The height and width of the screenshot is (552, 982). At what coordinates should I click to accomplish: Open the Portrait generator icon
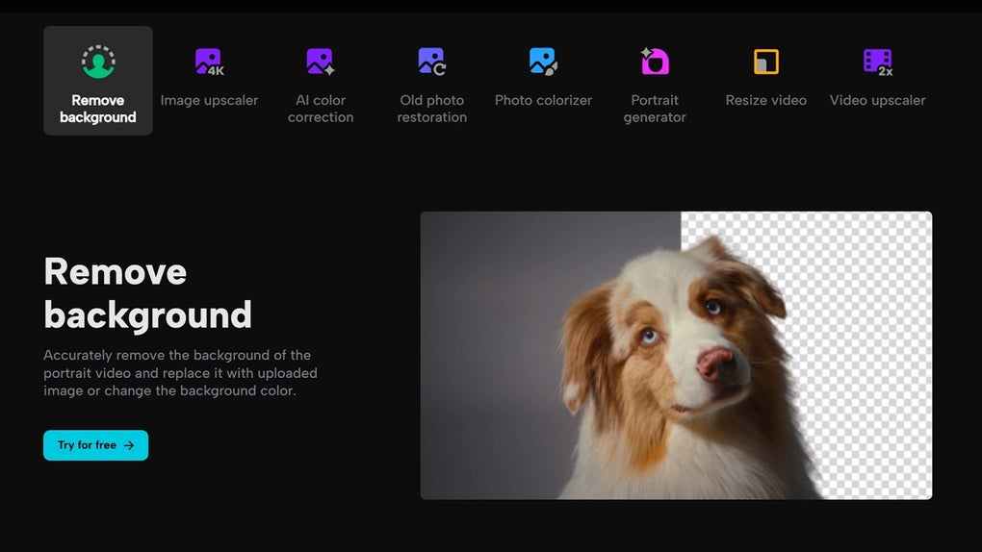coord(655,62)
